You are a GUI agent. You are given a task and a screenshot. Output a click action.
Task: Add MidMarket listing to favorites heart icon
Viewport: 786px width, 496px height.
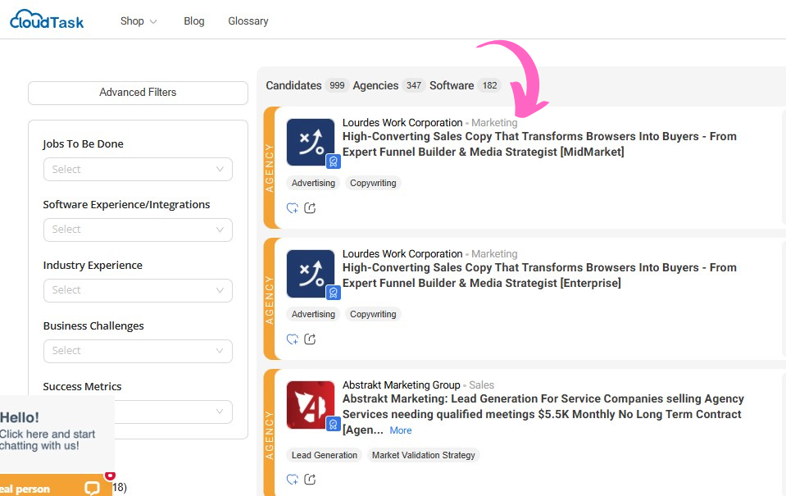pos(293,208)
